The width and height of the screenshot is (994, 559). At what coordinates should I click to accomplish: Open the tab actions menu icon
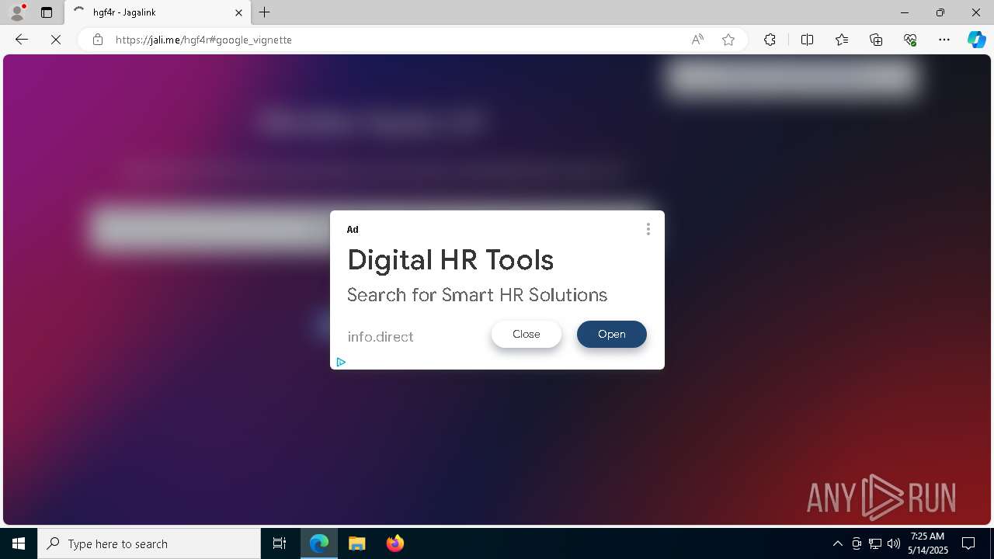tap(47, 12)
